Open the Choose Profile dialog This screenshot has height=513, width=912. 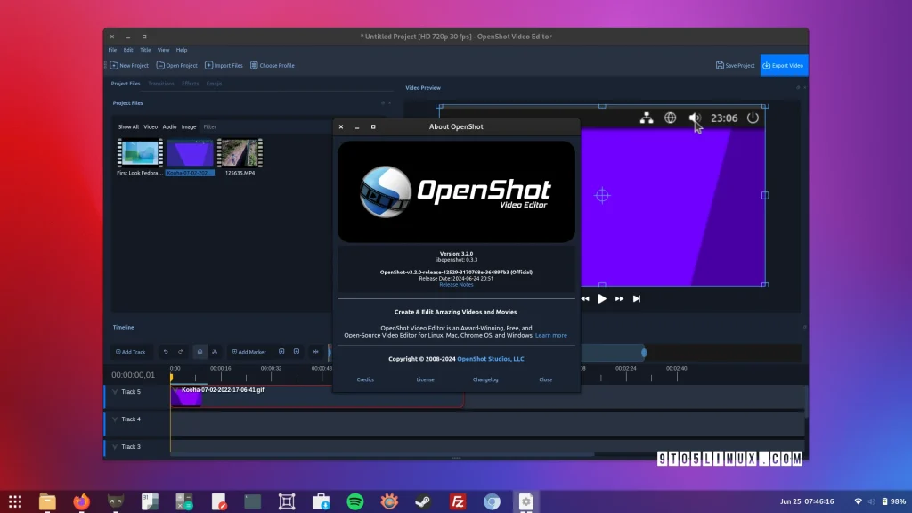click(273, 66)
